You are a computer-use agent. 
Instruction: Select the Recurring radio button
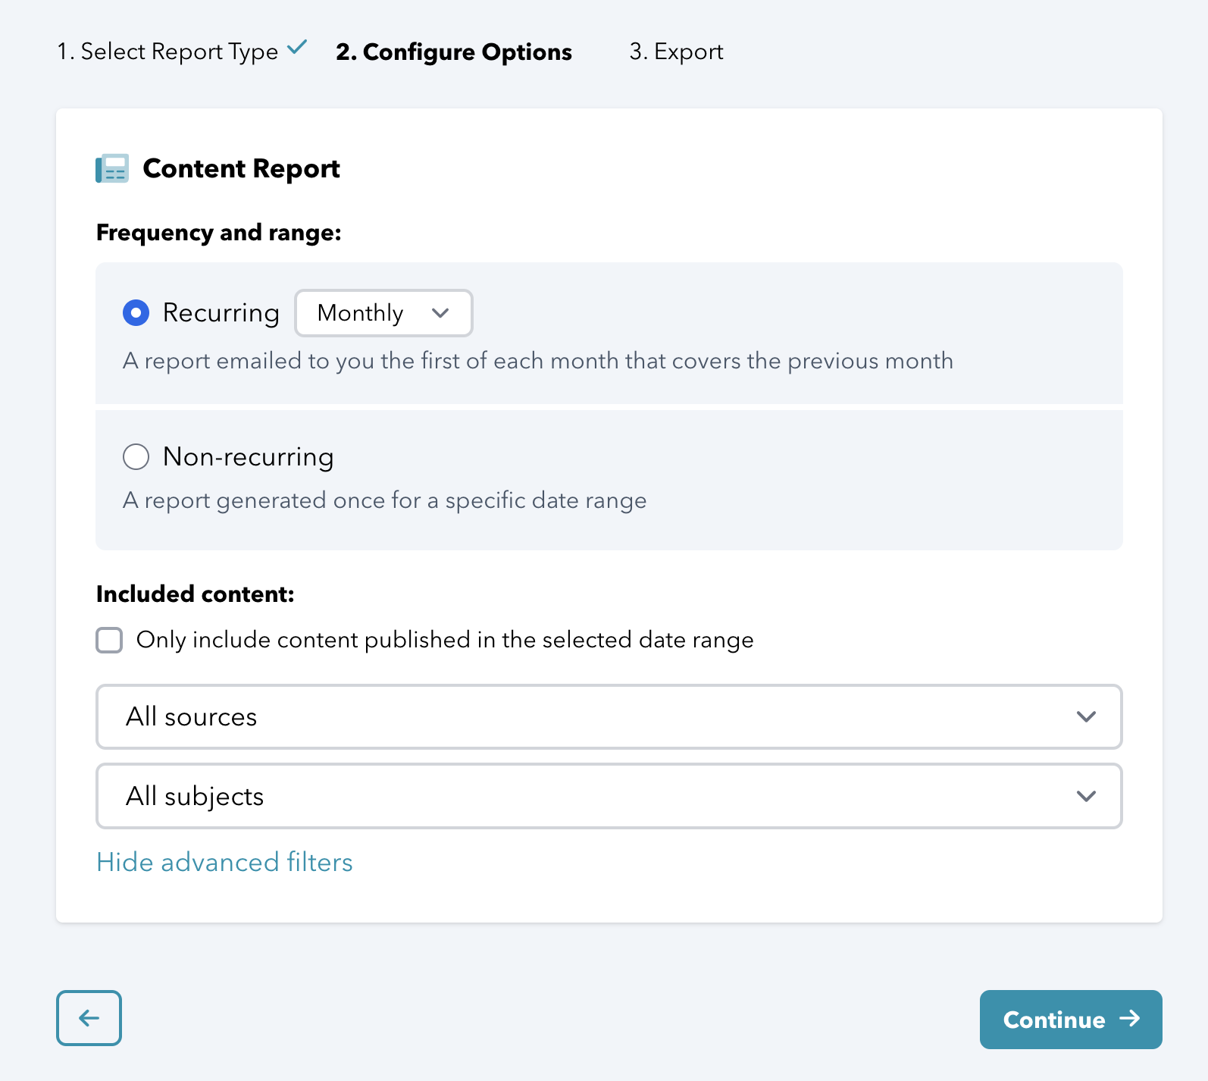(136, 312)
